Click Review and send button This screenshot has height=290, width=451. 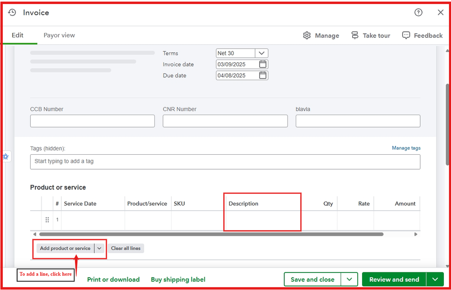394,279
